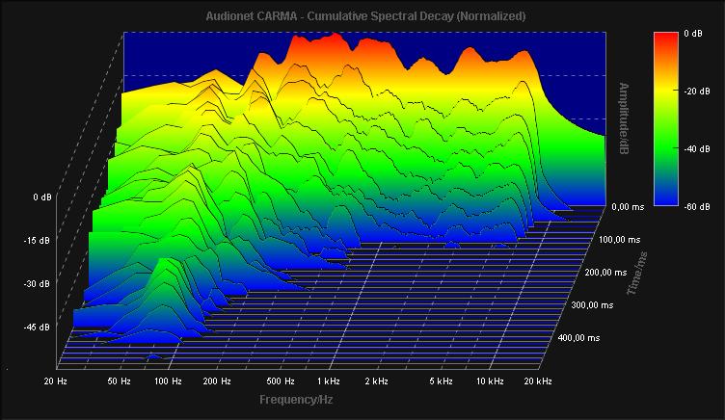
Task: Click the '50 Hz' frequency axis label
Action: pyautogui.click(x=119, y=381)
